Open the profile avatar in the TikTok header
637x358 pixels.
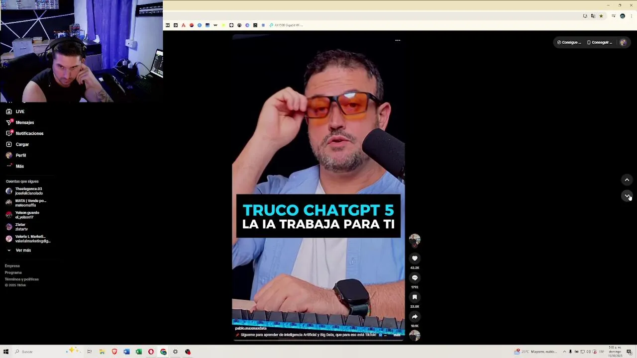tap(623, 42)
